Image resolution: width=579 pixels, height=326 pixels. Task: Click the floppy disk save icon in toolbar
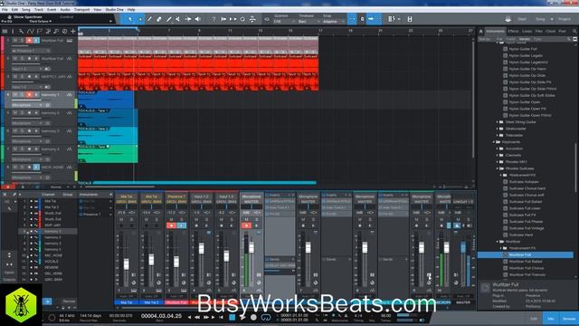tap(410, 19)
